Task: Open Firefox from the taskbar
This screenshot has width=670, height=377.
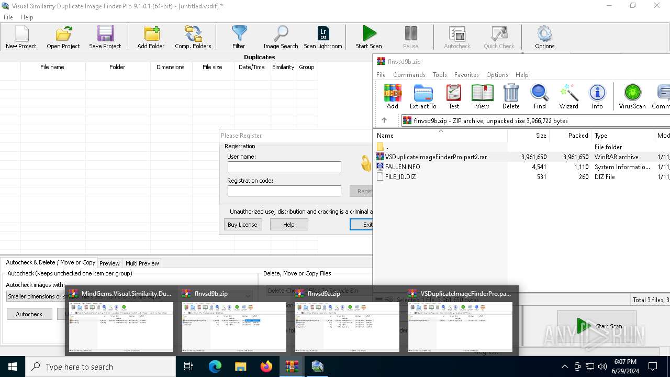Action: (266, 367)
